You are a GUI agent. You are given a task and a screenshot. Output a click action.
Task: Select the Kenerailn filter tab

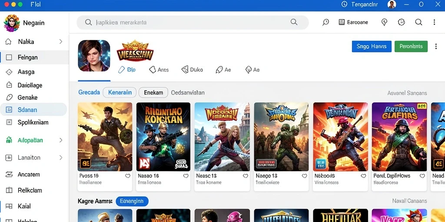click(x=120, y=93)
